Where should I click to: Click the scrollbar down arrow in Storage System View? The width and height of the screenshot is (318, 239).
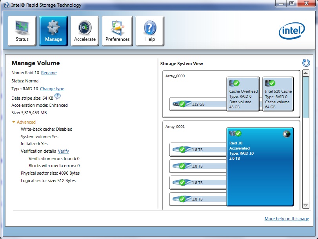tap(306, 205)
